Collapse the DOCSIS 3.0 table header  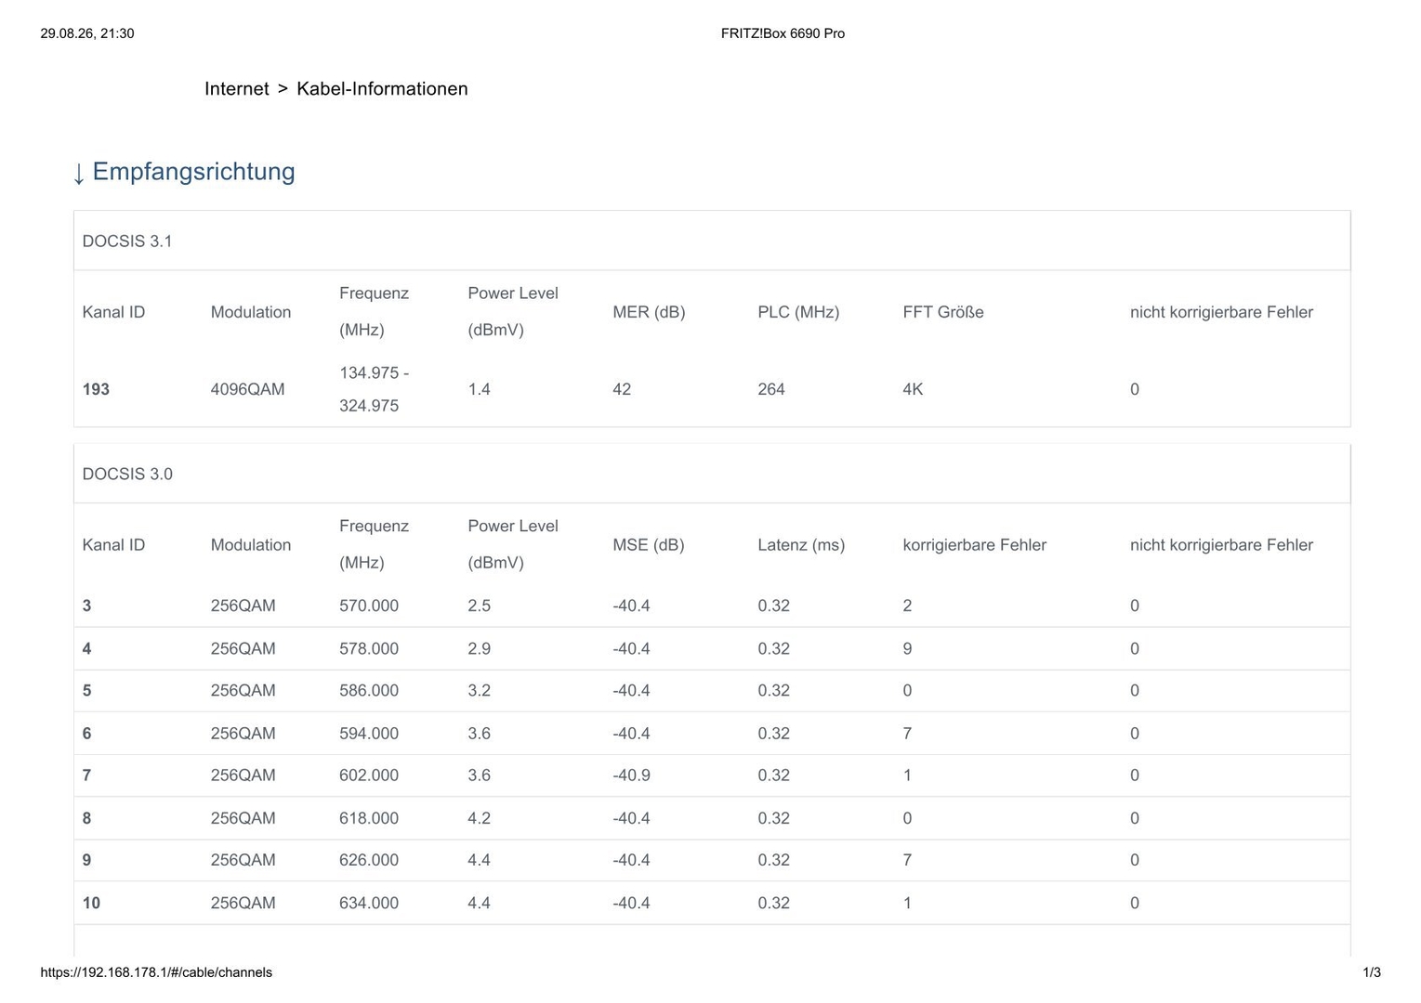click(712, 474)
